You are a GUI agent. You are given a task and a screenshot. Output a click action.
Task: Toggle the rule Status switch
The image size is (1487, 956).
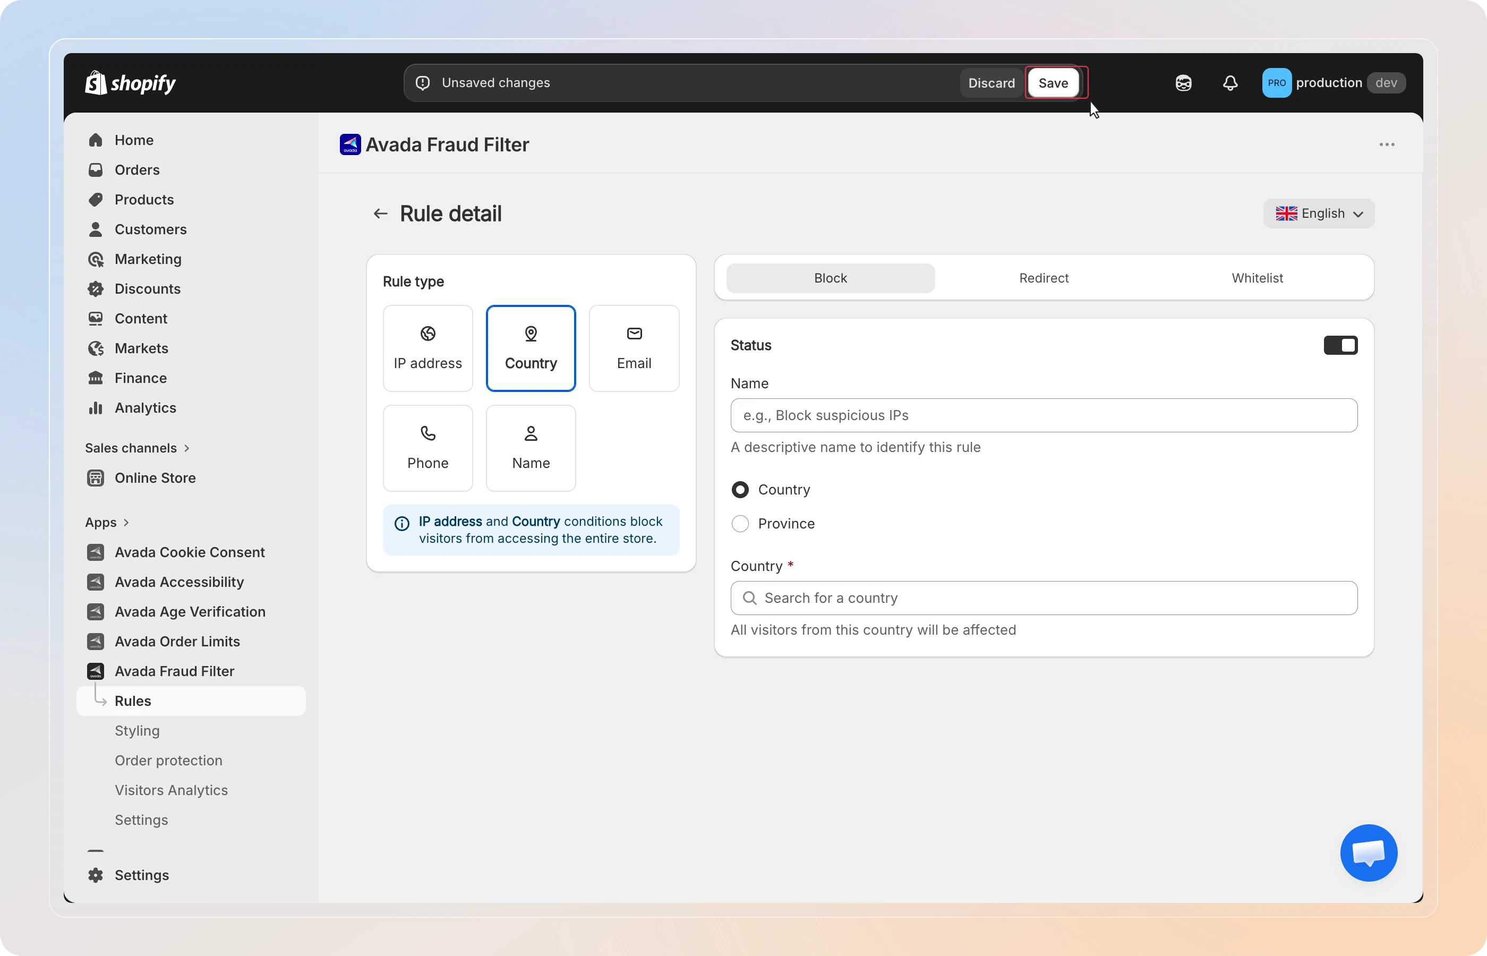1340,345
